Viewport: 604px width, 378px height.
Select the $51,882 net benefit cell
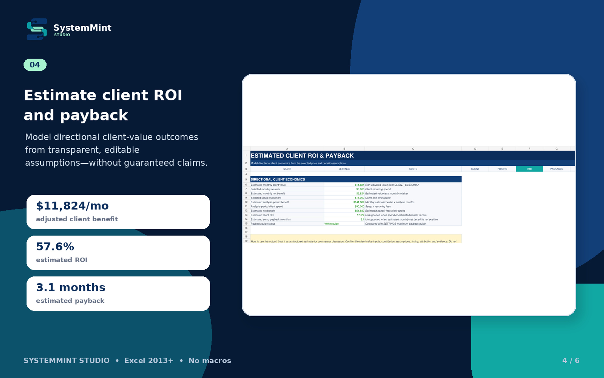(x=344, y=211)
